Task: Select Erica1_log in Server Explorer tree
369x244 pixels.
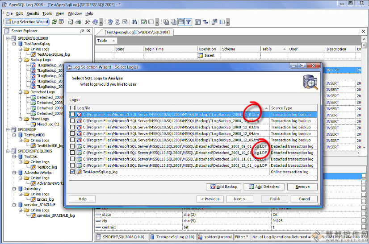Action: 45,199
